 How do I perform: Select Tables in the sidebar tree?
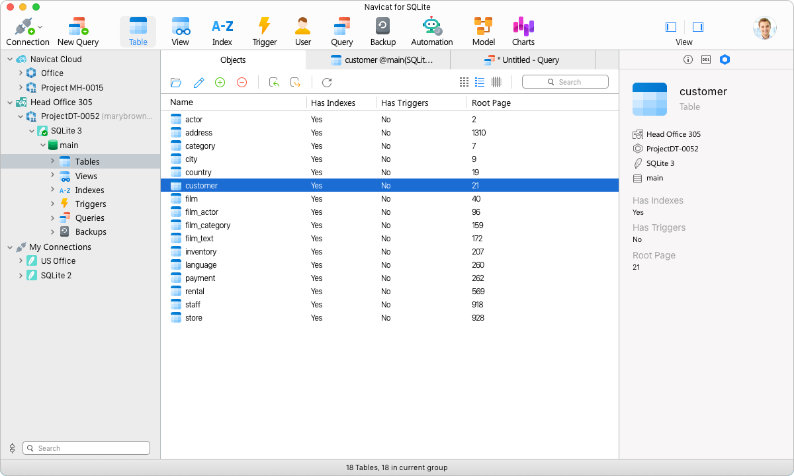coord(80,161)
